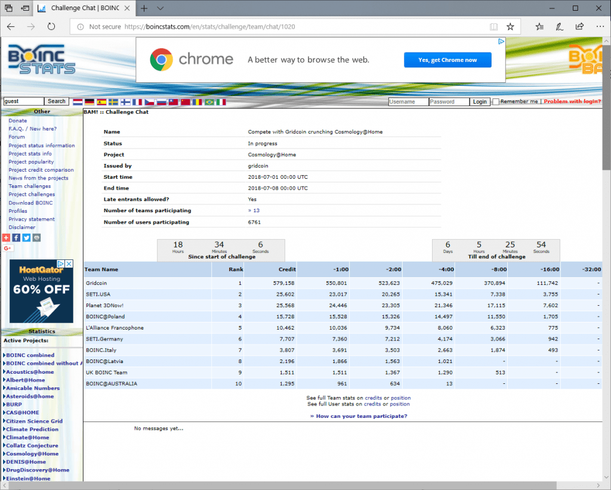This screenshot has width=611, height=490.
Task: Click the Username input field
Action: click(408, 102)
